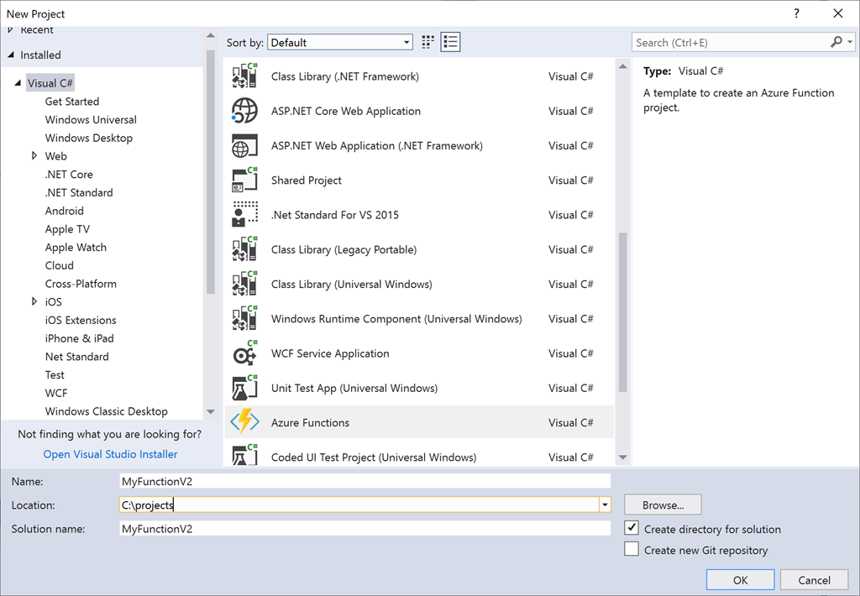
Task: Select the Cloud category
Action: point(60,265)
